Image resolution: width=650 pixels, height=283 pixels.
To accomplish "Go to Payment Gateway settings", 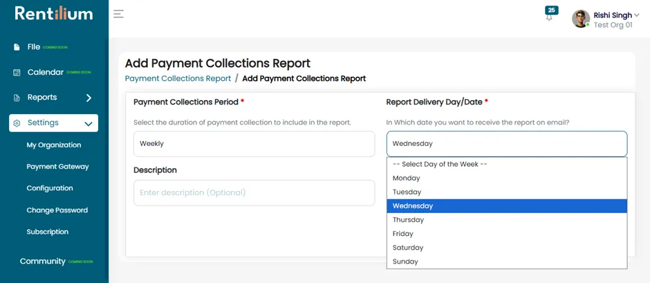I will [57, 167].
